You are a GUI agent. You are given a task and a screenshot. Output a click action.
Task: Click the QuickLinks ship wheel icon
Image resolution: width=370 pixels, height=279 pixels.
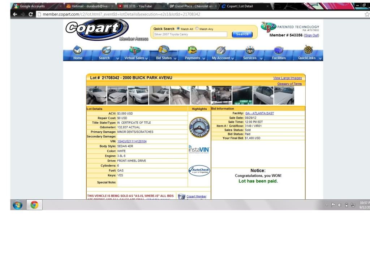click(308, 50)
